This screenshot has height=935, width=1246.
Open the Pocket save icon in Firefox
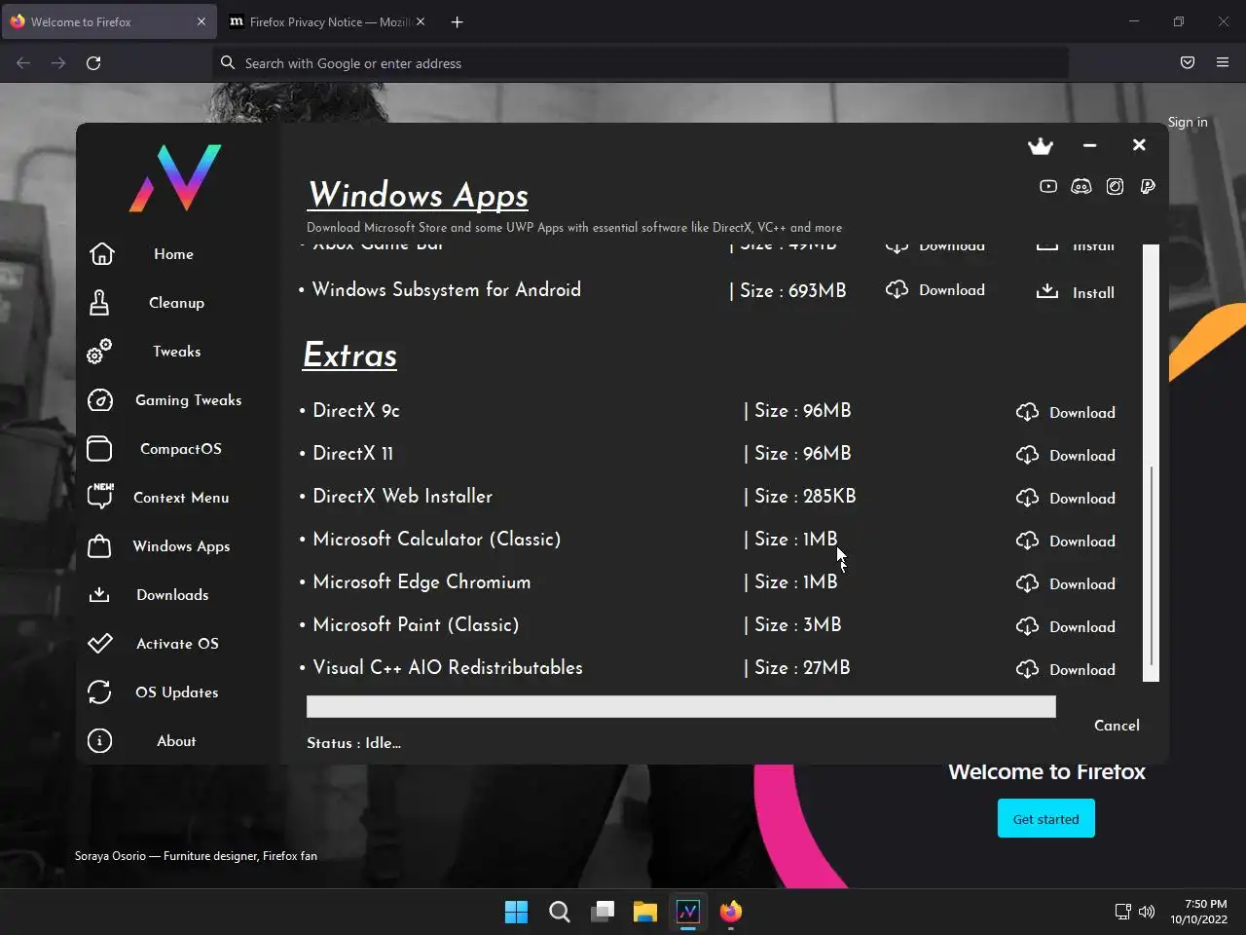point(1188,63)
